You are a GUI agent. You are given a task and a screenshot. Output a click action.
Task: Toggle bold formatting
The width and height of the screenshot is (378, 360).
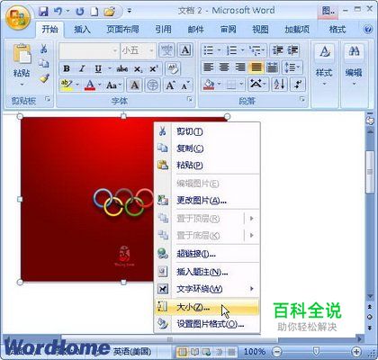tap(67, 69)
